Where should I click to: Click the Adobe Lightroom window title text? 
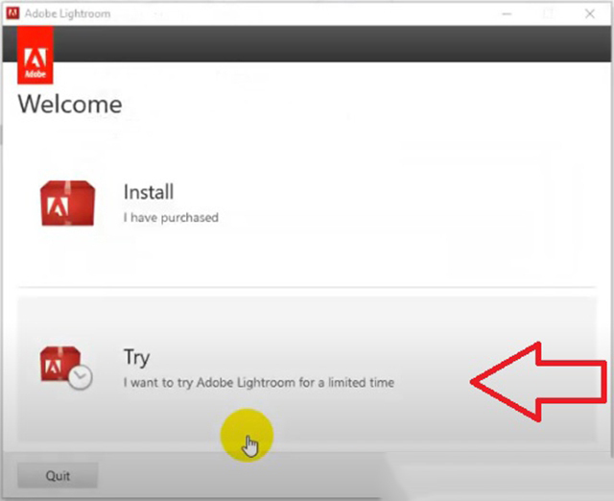pos(67,13)
